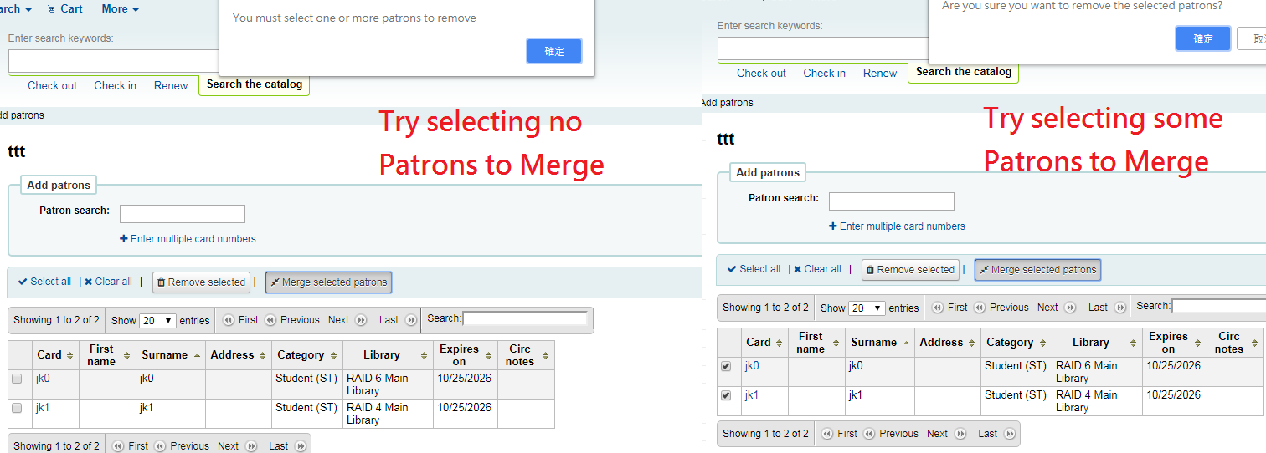Uncheck the jk0 patron checkbox in the right table

click(x=726, y=366)
